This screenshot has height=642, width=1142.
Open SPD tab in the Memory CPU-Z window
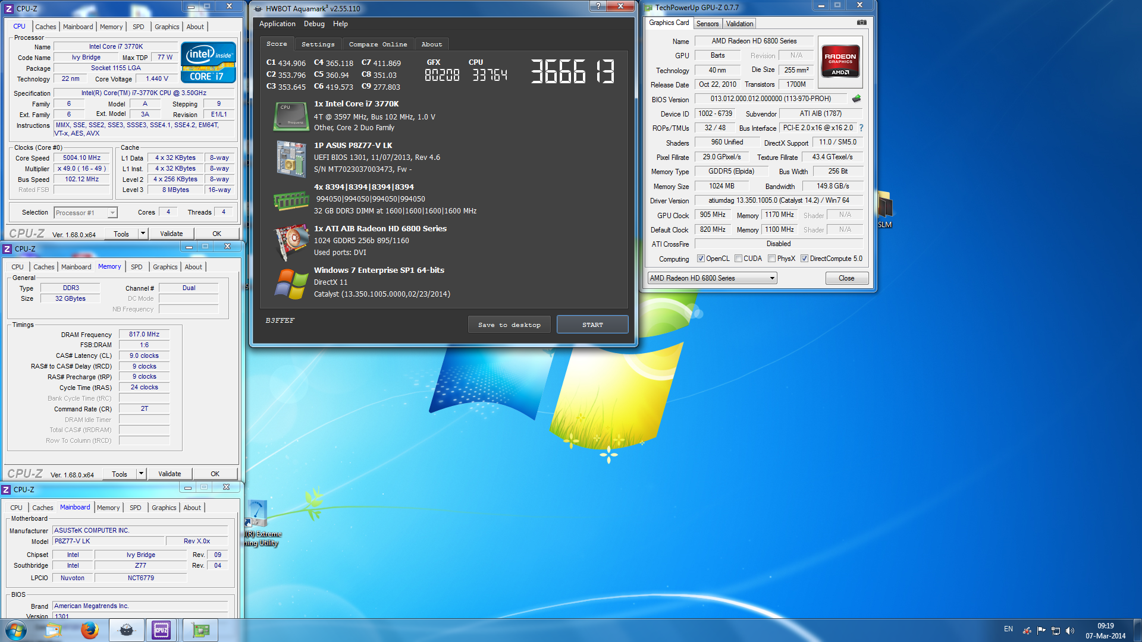click(x=137, y=267)
